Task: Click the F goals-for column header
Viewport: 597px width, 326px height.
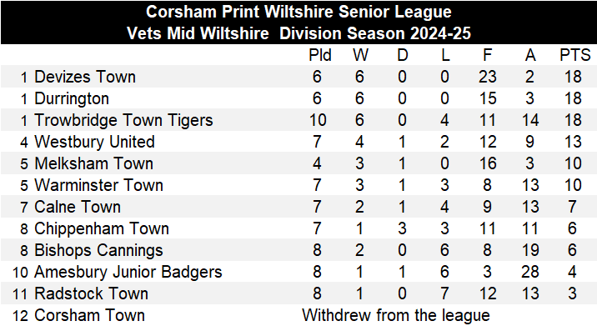Action: click(487, 55)
